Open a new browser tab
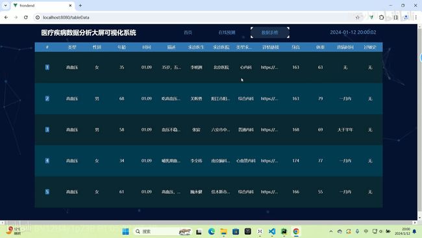Screen dimensions: 422x238 click(81, 5)
